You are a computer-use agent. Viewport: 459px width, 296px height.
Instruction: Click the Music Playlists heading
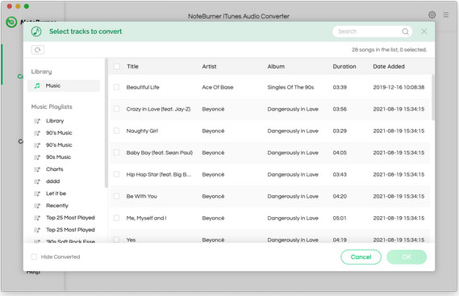[52, 106]
